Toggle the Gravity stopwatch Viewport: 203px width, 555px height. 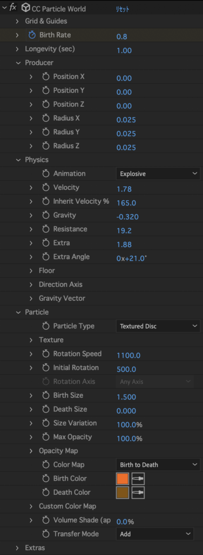pyautogui.click(x=46, y=215)
